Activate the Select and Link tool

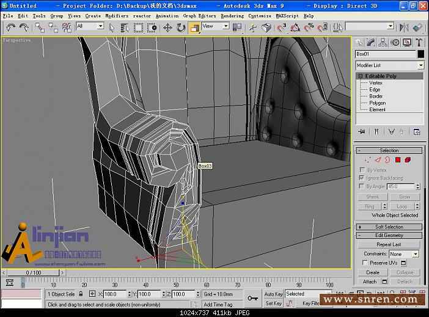pos(40,27)
